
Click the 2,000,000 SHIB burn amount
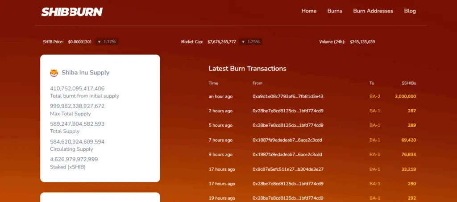tap(405, 96)
